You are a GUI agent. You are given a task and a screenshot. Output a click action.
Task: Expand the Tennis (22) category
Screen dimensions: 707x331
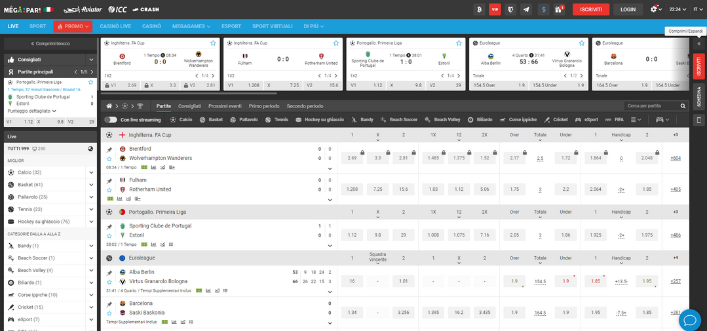tap(91, 209)
